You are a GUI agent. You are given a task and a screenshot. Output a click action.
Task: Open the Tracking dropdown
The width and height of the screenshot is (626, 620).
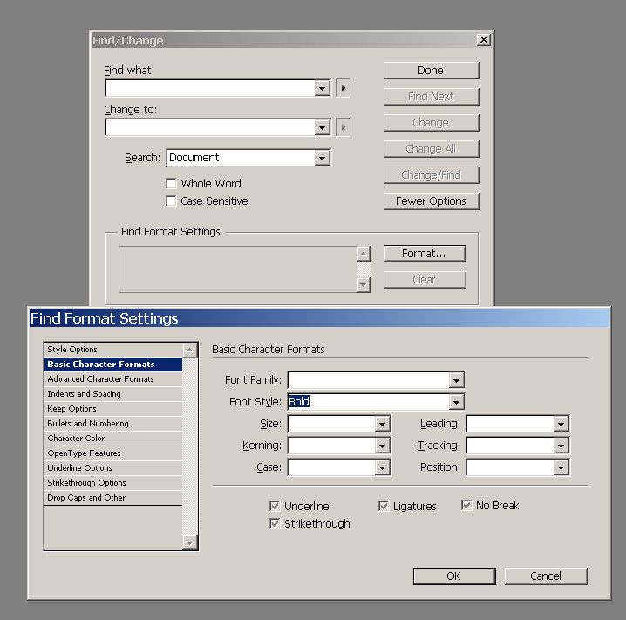pyautogui.click(x=561, y=446)
